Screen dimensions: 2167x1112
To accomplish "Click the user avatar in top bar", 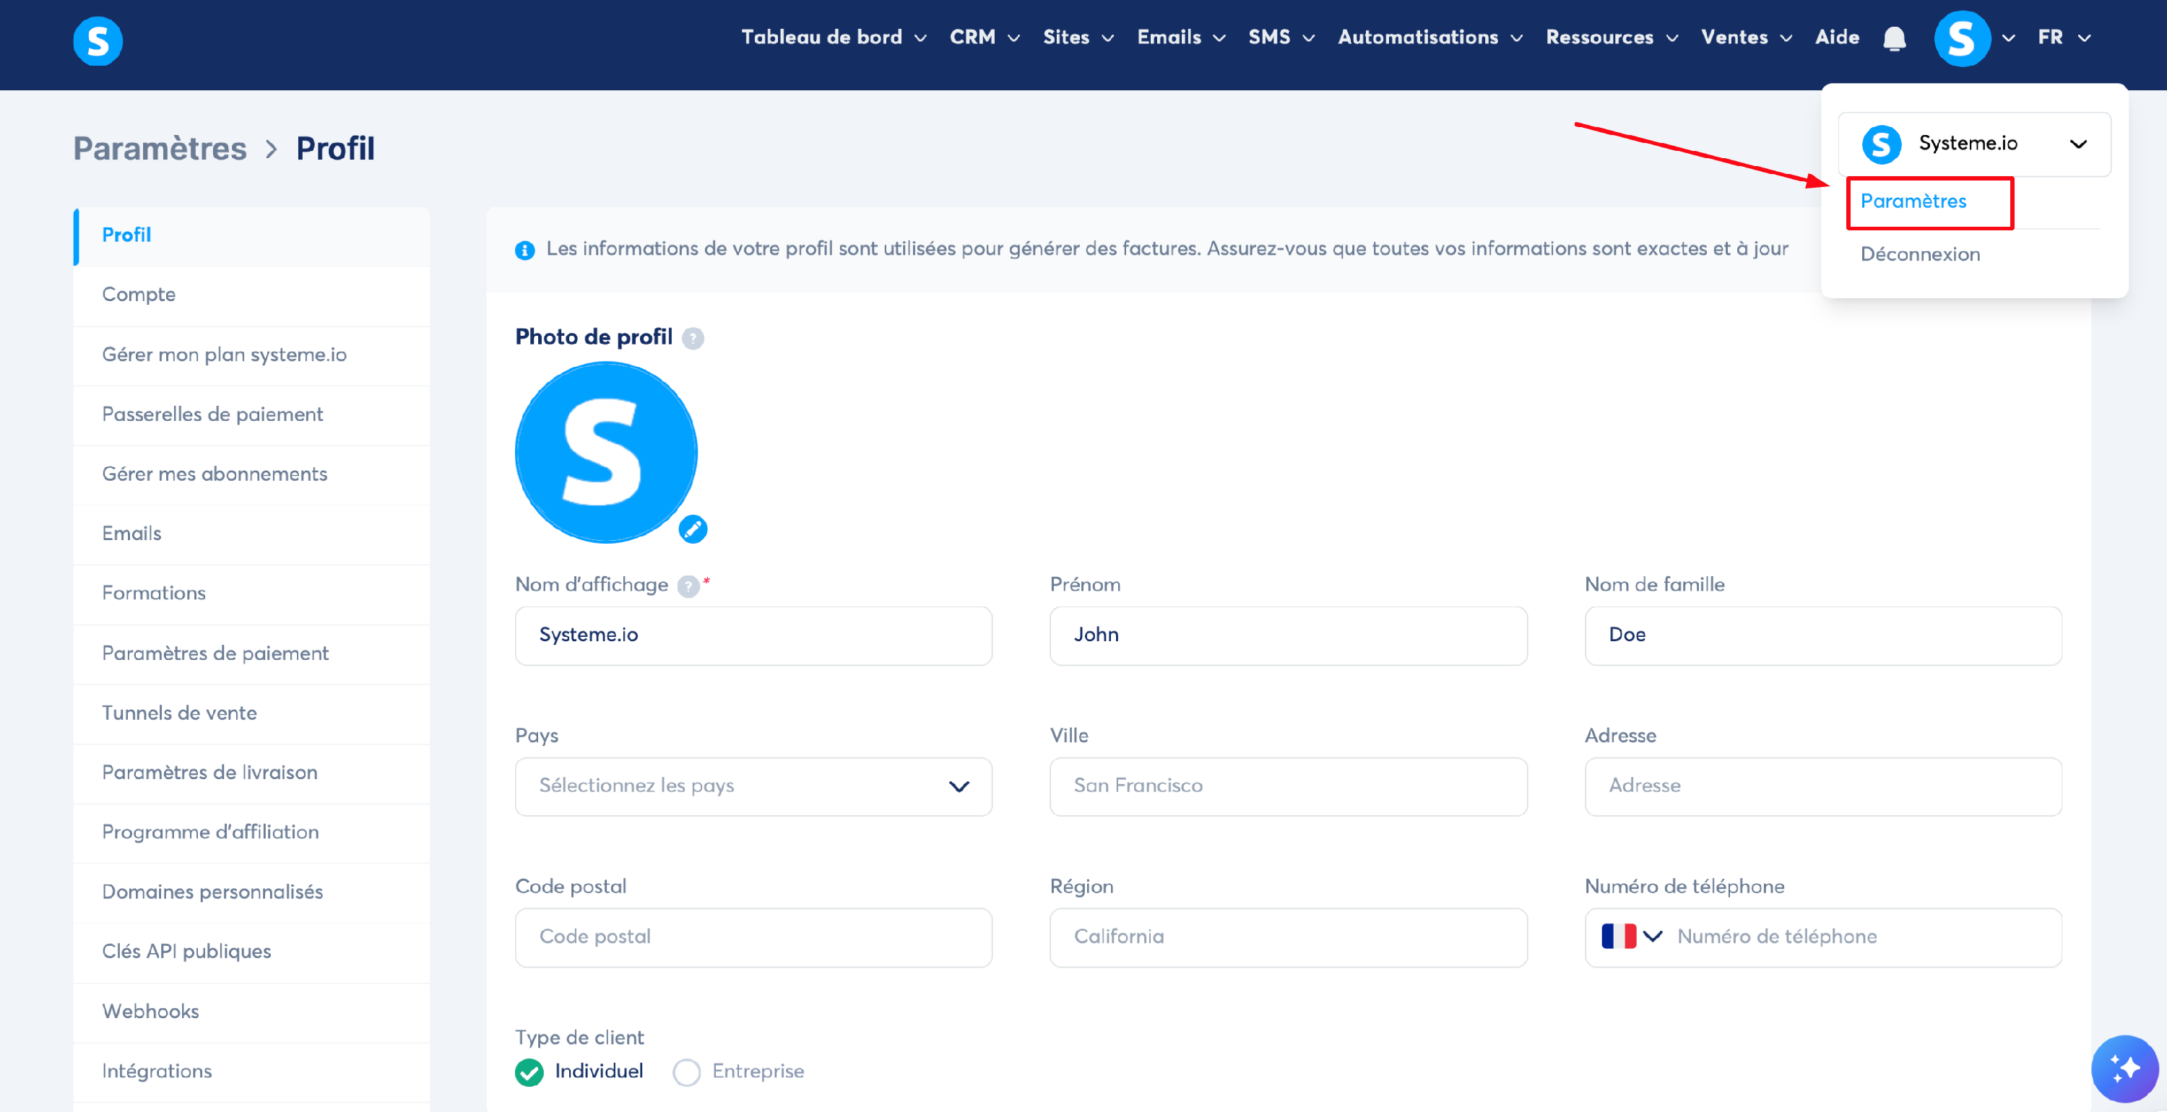I will (1961, 39).
